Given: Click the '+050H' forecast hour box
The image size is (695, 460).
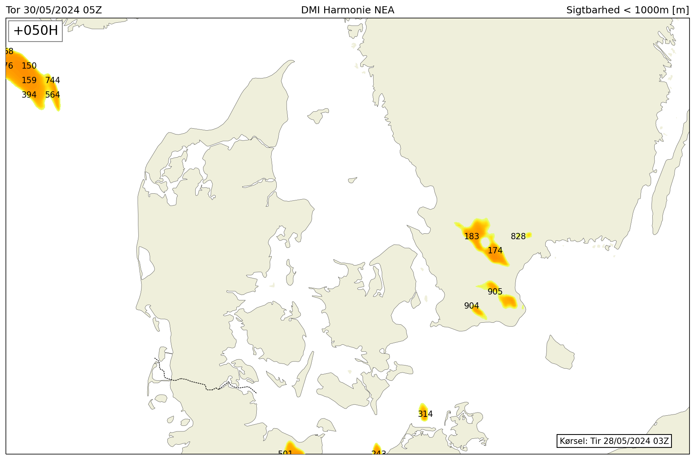Looking at the screenshot, I should tap(36, 31).
